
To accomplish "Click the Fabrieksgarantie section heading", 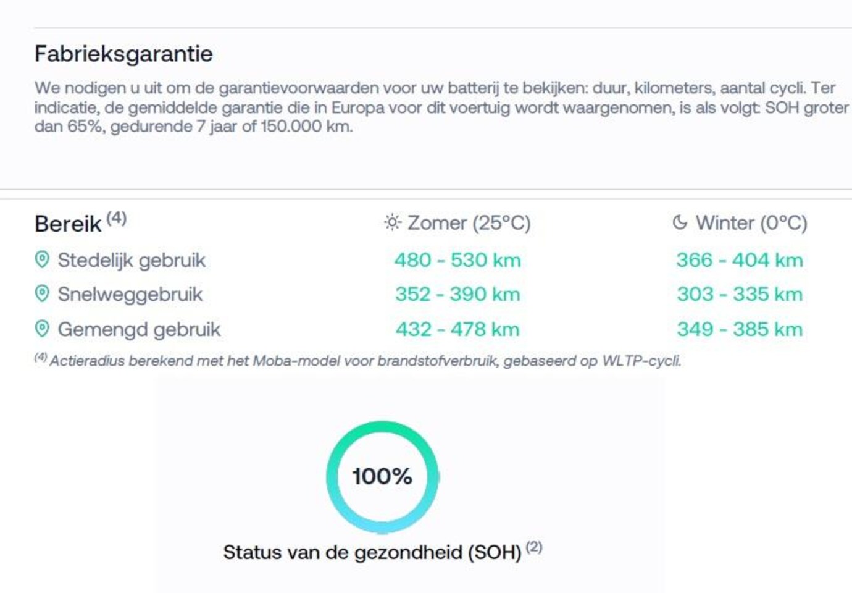I will click(123, 54).
